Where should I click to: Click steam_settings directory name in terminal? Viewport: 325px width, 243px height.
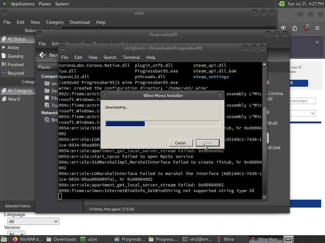[x=211, y=77]
